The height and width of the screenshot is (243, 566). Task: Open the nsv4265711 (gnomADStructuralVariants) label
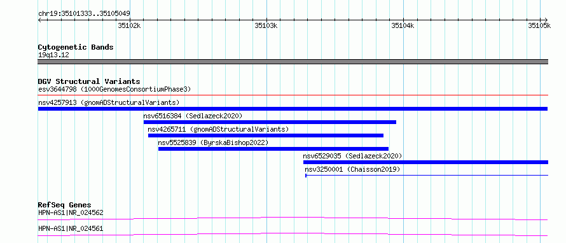point(218,129)
